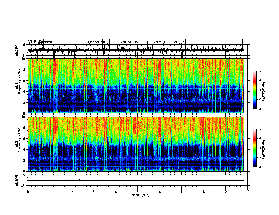Viewport: 279px width, 215px height.
Task: Click the log(PSD) label beside ch.1 colorbar
Action: 264,92
